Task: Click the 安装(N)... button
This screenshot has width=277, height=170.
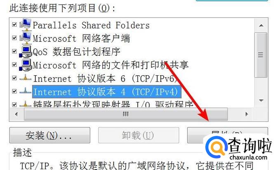Action: tap(50, 135)
